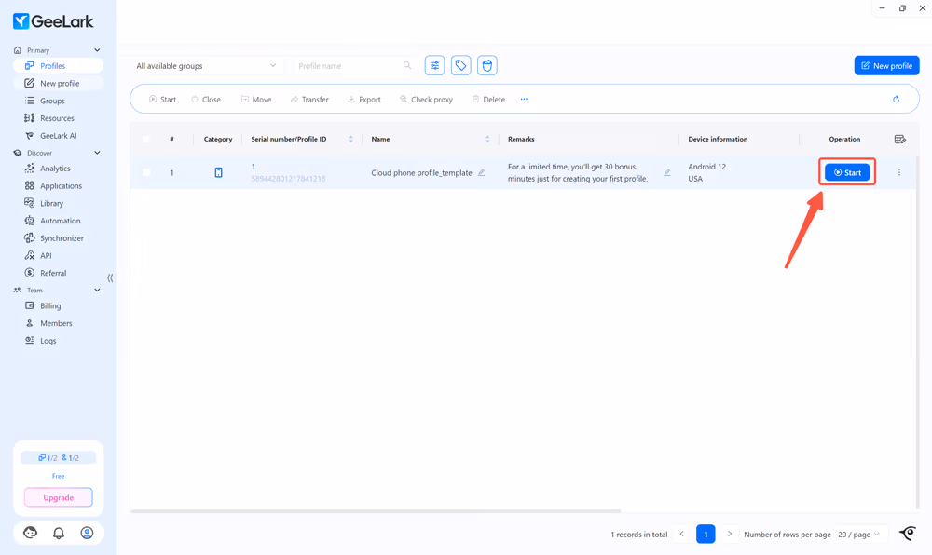The image size is (932, 555).
Task: Open the rows per page dropdown
Action: click(x=857, y=534)
